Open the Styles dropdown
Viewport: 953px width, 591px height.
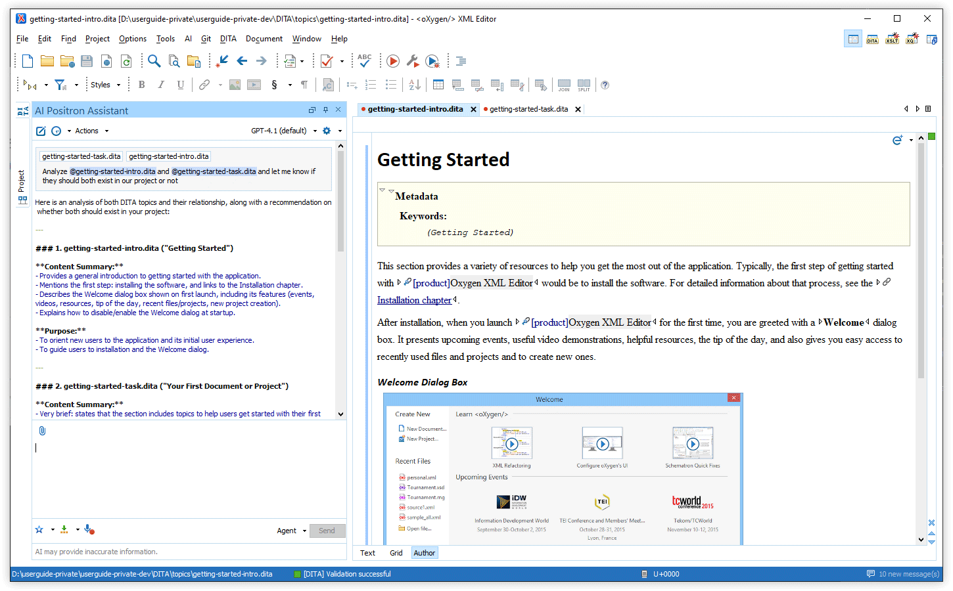(x=105, y=85)
